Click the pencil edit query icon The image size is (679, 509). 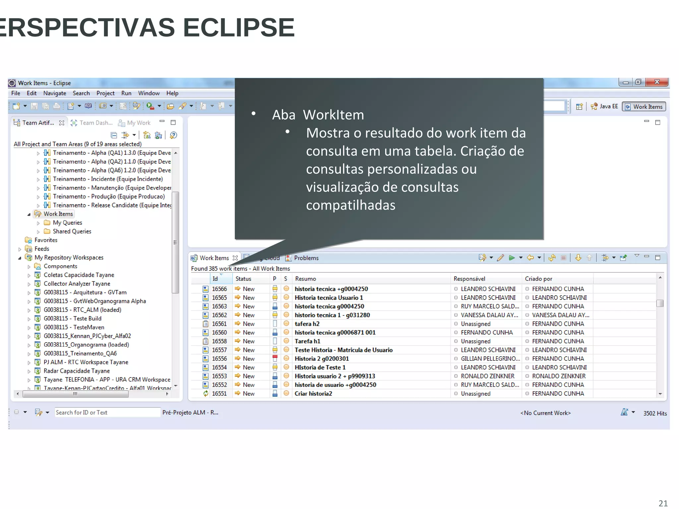(x=501, y=258)
